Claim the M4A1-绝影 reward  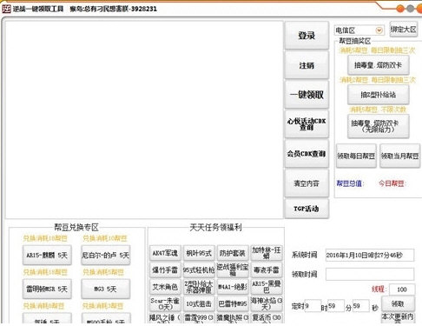233,287
